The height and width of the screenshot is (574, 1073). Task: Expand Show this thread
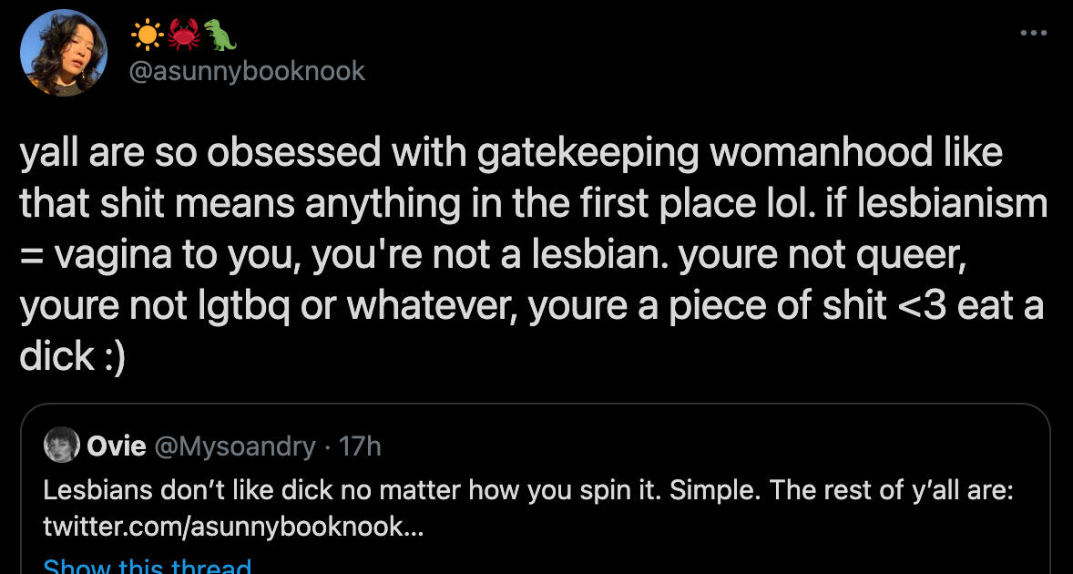click(147, 565)
